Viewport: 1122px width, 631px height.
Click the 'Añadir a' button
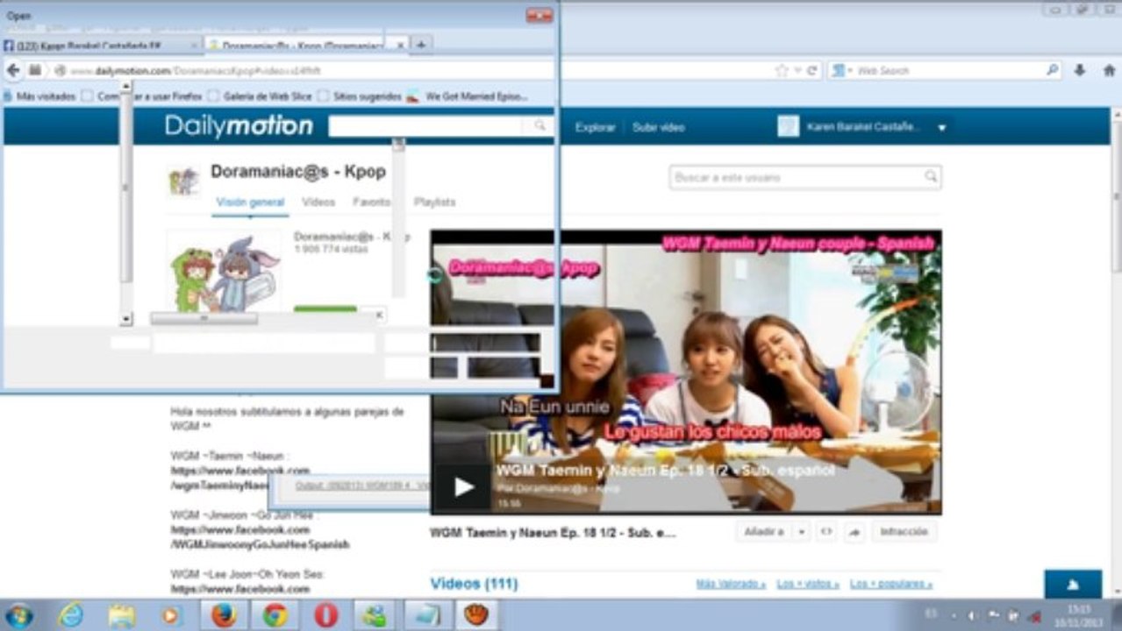764,532
